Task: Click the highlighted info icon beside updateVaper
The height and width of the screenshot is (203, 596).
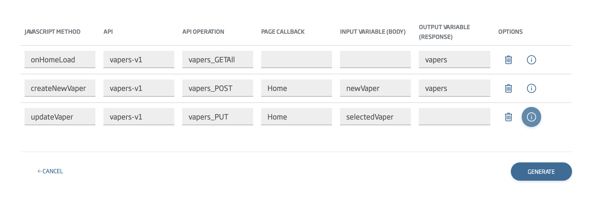Action: [531, 116]
